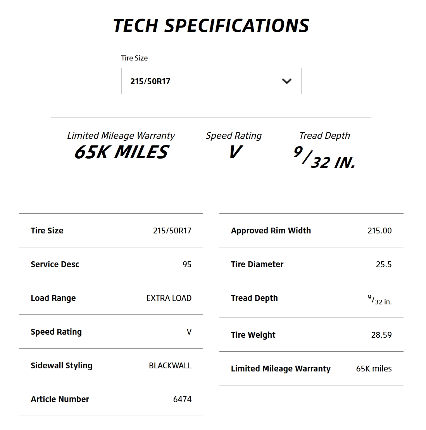Click the Tire Size row in the table

click(111, 230)
